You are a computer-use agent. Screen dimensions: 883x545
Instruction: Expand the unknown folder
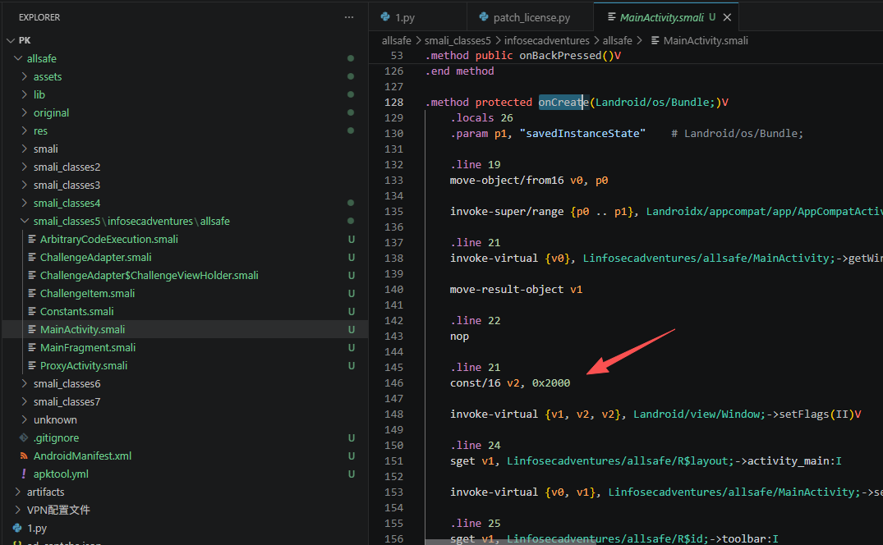pos(24,419)
